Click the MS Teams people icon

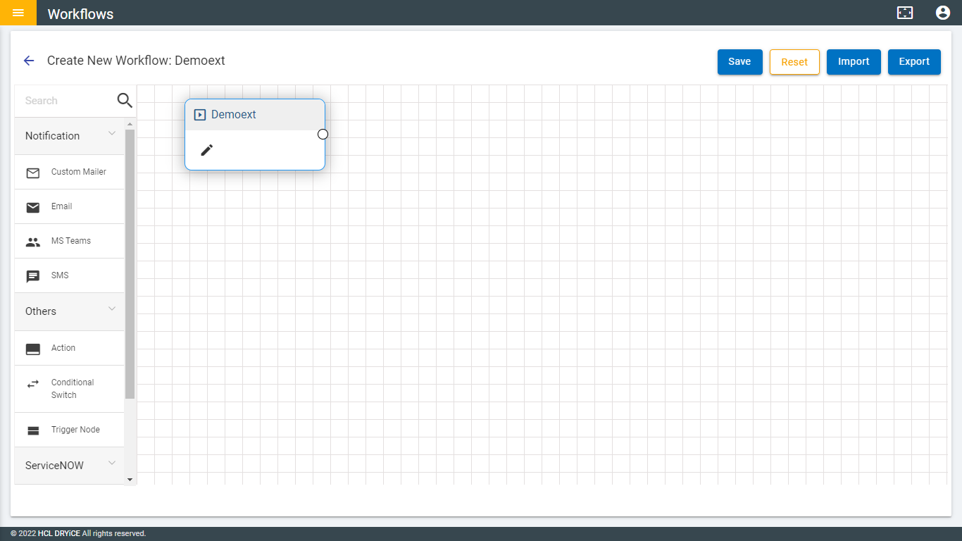coord(33,242)
